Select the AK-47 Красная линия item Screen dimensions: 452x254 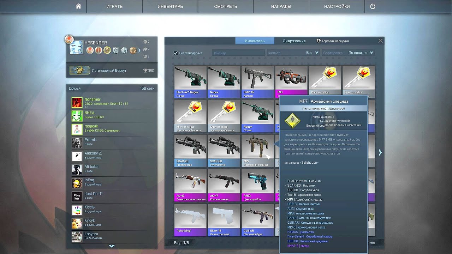tap(224, 185)
